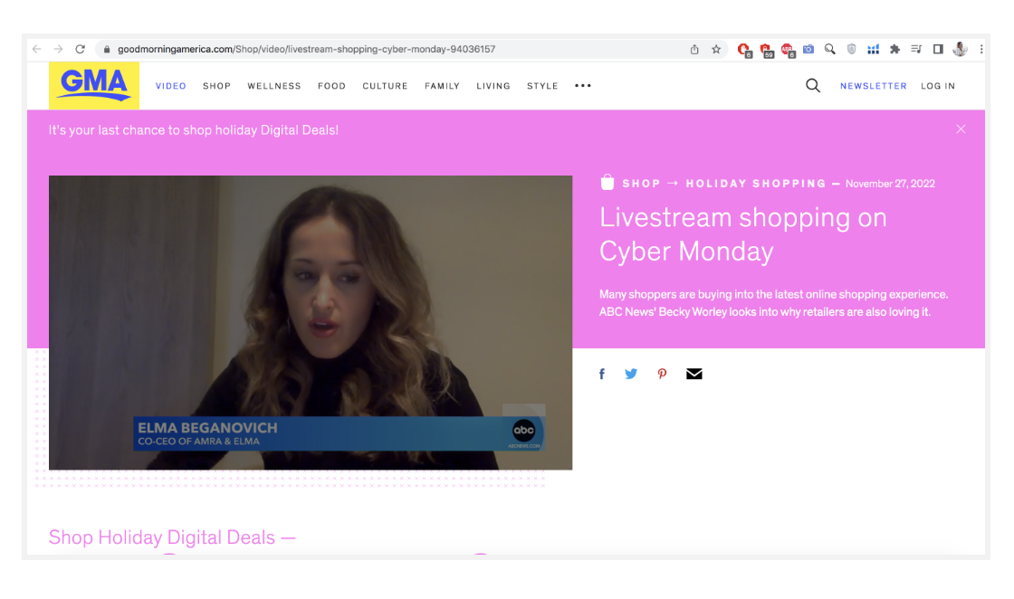Play the Elma Beganovich video
Image resolution: width=1014 pixels, height=599 pixels.
point(311,322)
